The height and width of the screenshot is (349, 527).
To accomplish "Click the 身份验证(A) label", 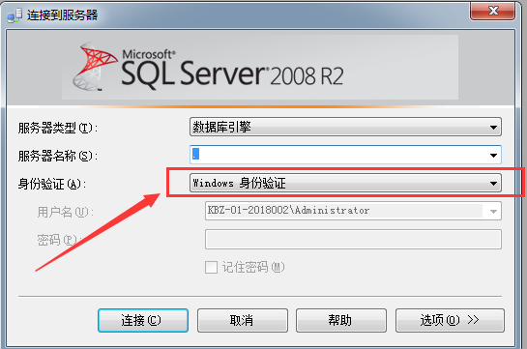I will (52, 184).
